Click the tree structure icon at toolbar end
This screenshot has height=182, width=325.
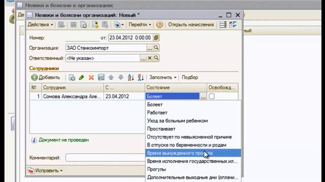click(233, 25)
